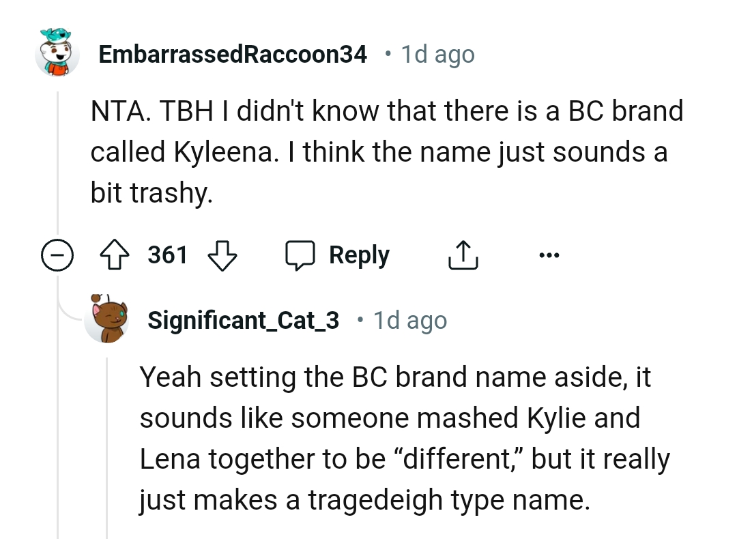Downvote EmbarrassedRaccoon34's comment
Image resolution: width=737 pixels, height=539 pixels.
pos(222,254)
